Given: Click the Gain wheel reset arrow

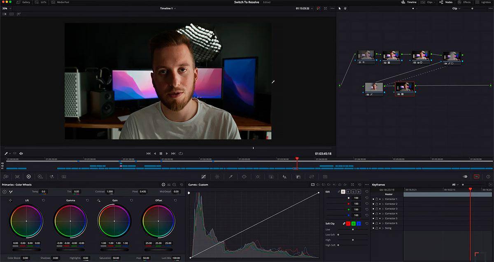Looking at the screenshot, I should pyautogui.click(x=131, y=200).
